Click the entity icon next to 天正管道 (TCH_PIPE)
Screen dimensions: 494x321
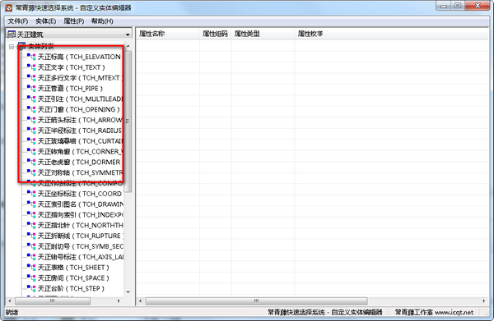[31, 89]
